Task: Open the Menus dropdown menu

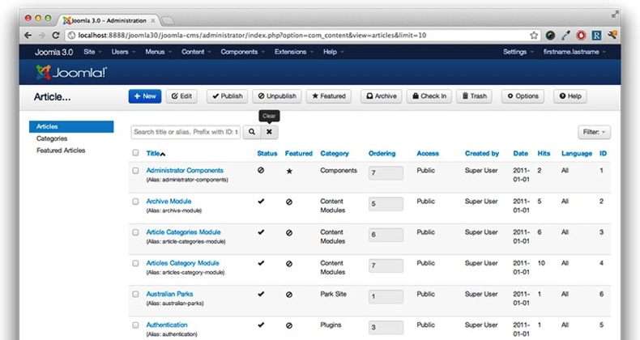Action: click(x=158, y=52)
